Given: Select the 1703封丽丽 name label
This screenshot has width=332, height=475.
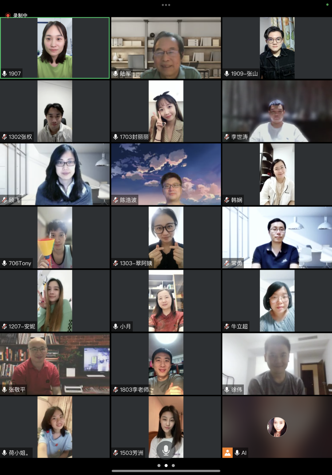Looking at the screenshot, I should pos(134,137).
